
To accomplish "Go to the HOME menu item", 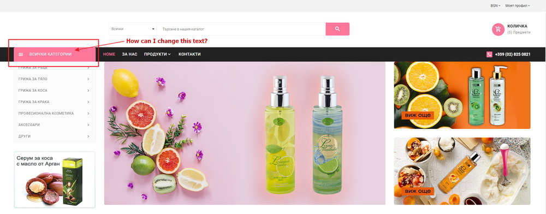I will pyautogui.click(x=109, y=54).
